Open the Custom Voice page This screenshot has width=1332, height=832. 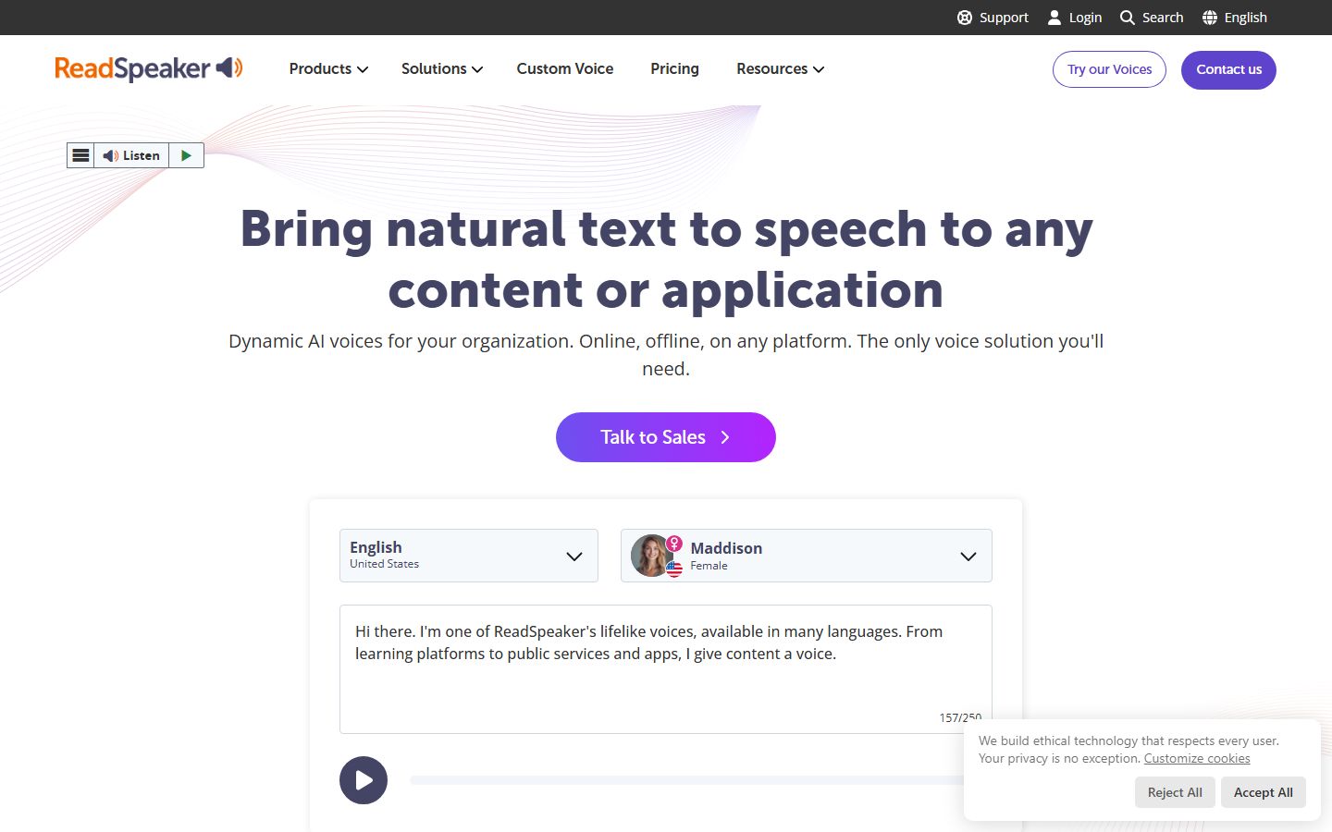coord(565,68)
